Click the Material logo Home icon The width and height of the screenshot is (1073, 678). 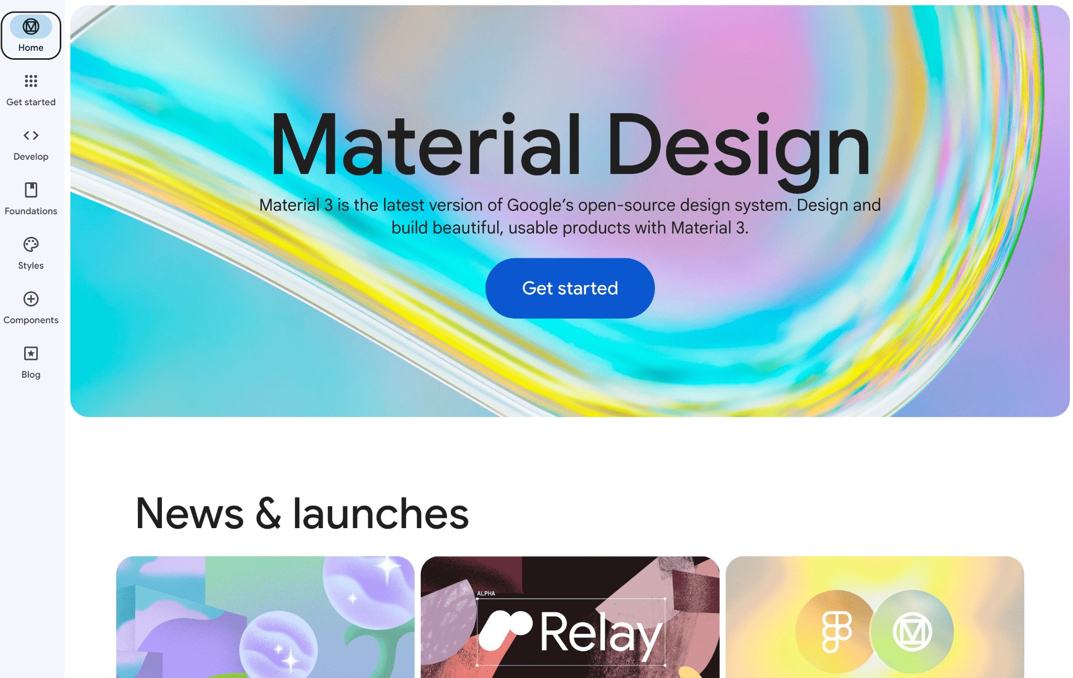tap(31, 26)
